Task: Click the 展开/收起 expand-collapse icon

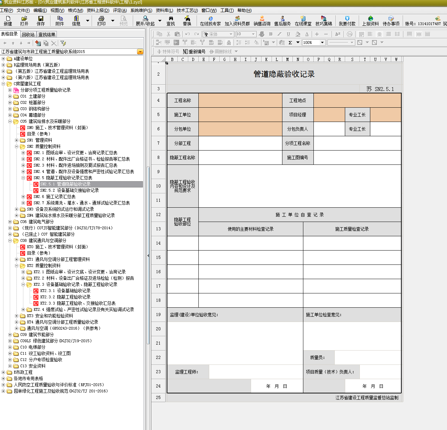Action: coord(145,21)
